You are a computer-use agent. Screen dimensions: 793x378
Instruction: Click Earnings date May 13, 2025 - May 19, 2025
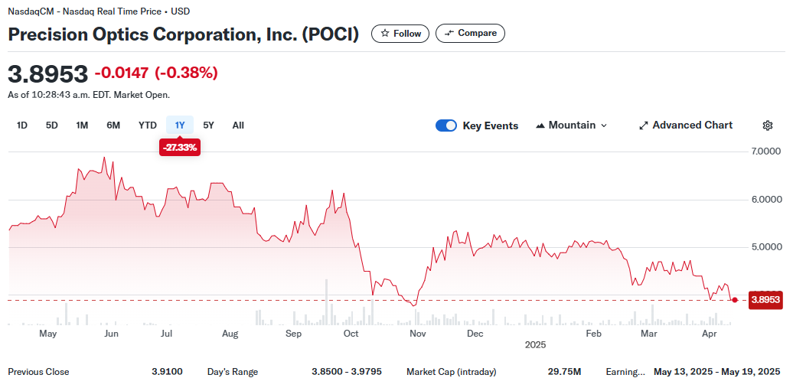click(718, 372)
